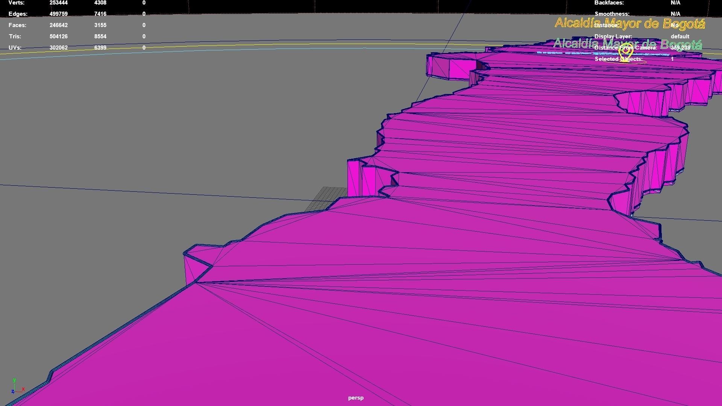722x406 pixels.
Task: Click the UVs HUD label
Action: pyautogui.click(x=15, y=48)
